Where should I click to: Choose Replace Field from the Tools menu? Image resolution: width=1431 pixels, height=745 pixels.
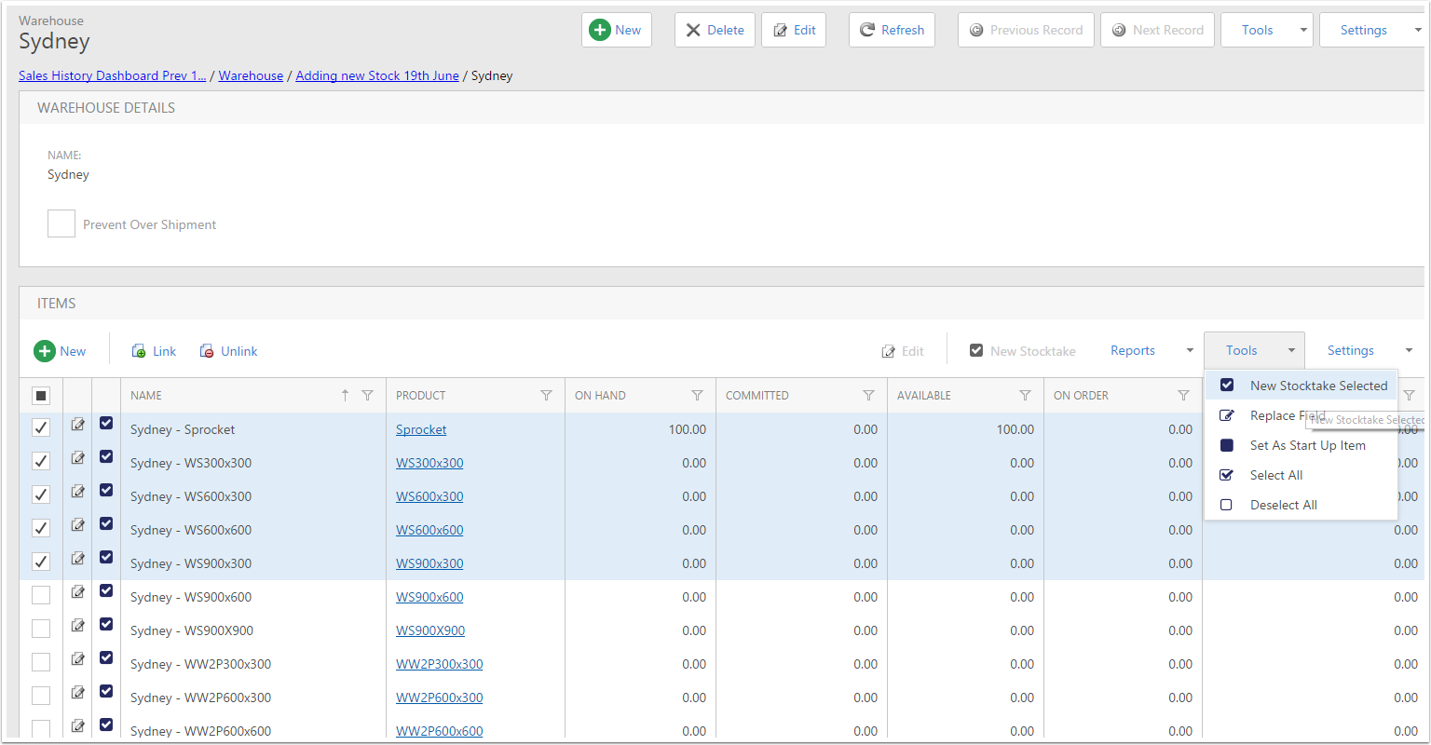(x=1302, y=415)
